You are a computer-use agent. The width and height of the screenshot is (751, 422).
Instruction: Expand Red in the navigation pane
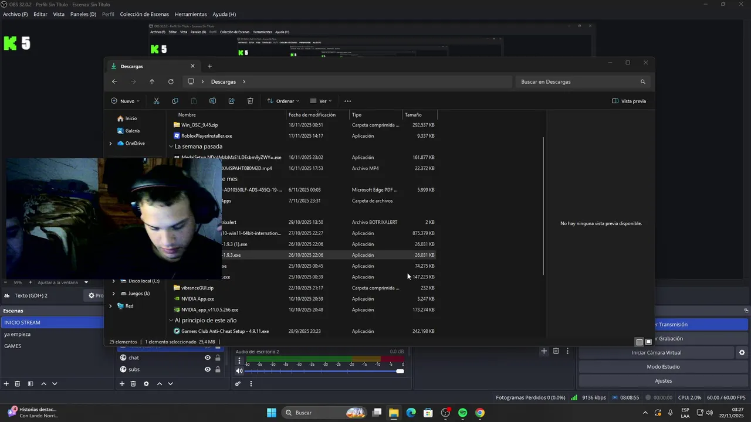click(110, 305)
